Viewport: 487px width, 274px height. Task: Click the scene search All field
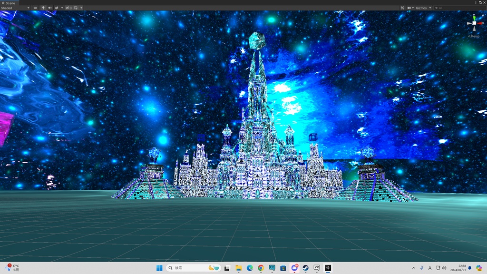tap(460, 8)
